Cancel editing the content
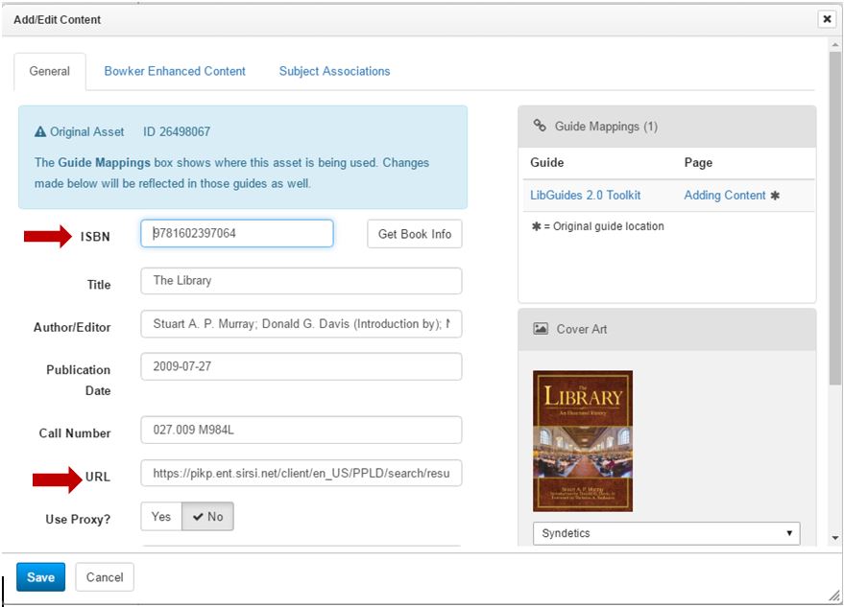 [x=104, y=577]
